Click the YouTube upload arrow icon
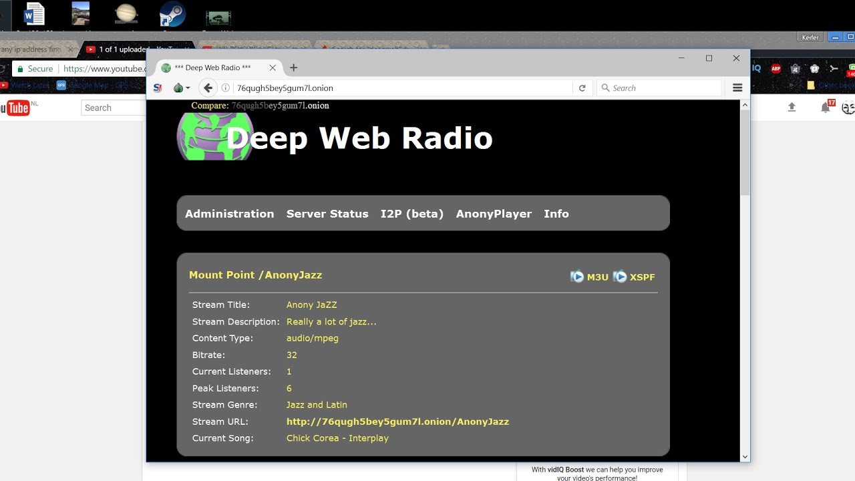The width and height of the screenshot is (855, 481). [792, 107]
